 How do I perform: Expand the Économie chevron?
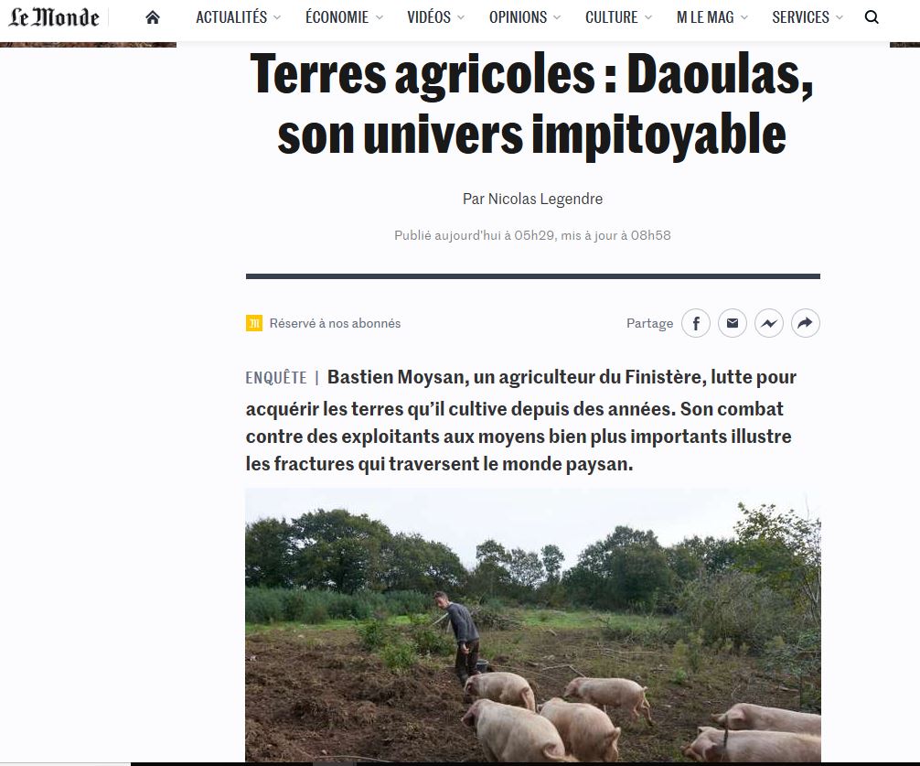[379, 17]
